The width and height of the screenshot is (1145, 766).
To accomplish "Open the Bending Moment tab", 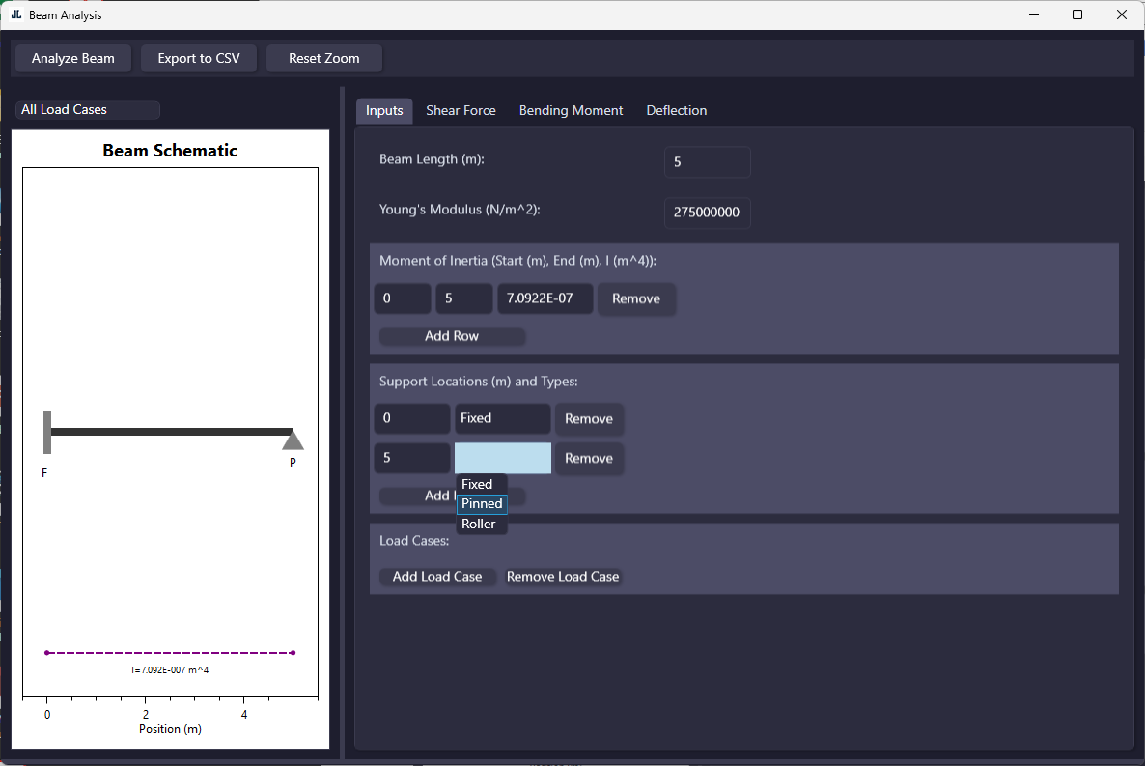I will tap(571, 111).
